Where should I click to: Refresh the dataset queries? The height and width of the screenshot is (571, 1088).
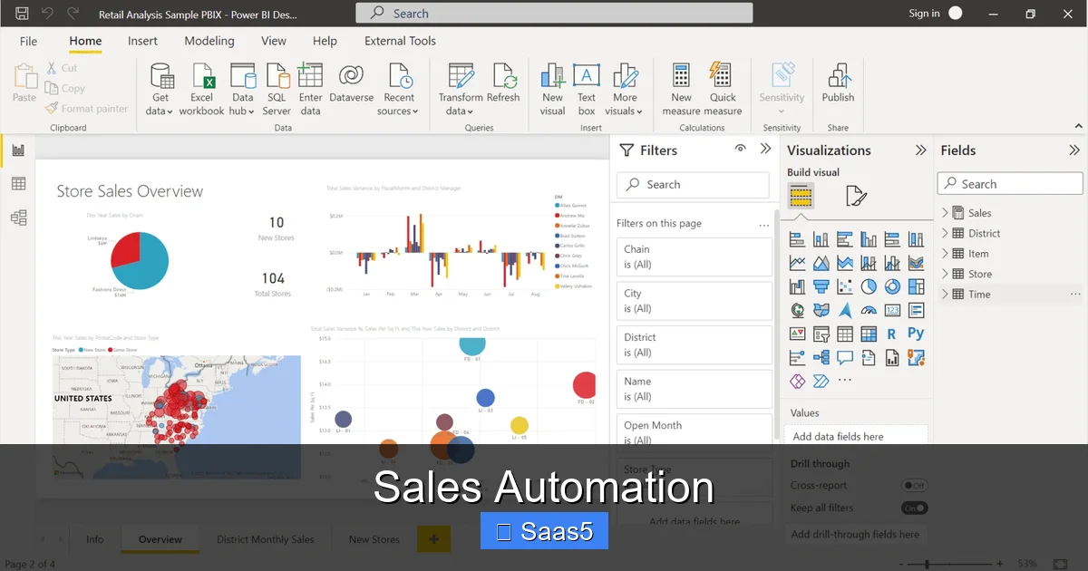pyautogui.click(x=503, y=83)
